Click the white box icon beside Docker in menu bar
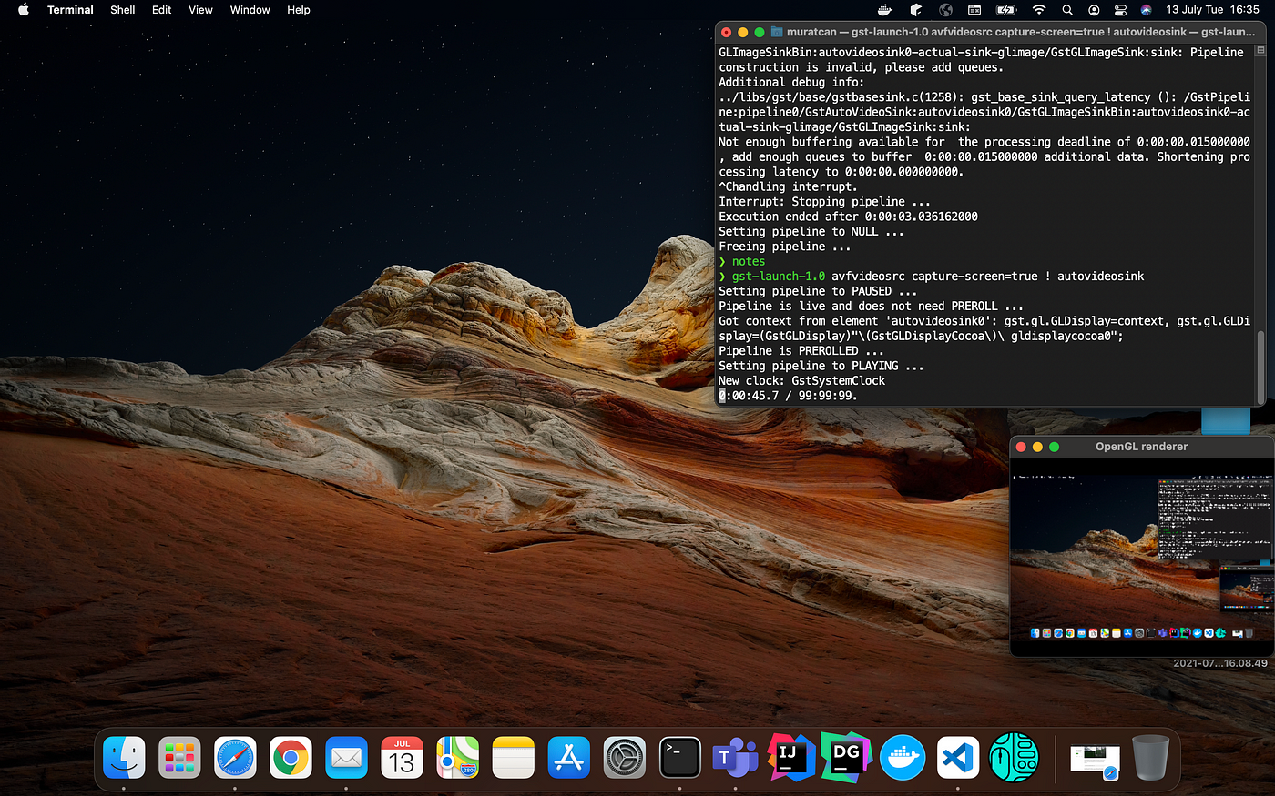1275x796 pixels. 916,10
